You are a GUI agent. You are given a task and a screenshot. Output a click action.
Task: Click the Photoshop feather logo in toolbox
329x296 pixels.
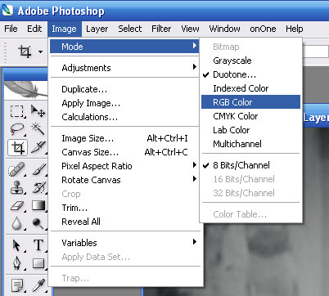pos(26,89)
